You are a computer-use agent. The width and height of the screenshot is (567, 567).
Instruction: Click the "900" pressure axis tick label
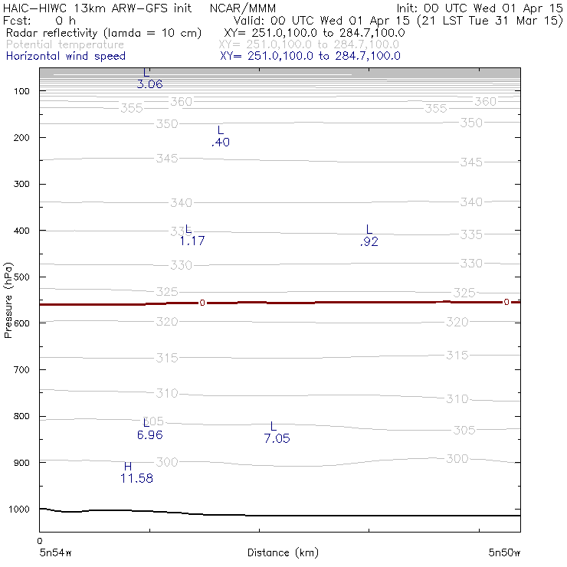pyautogui.click(x=21, y=463)
